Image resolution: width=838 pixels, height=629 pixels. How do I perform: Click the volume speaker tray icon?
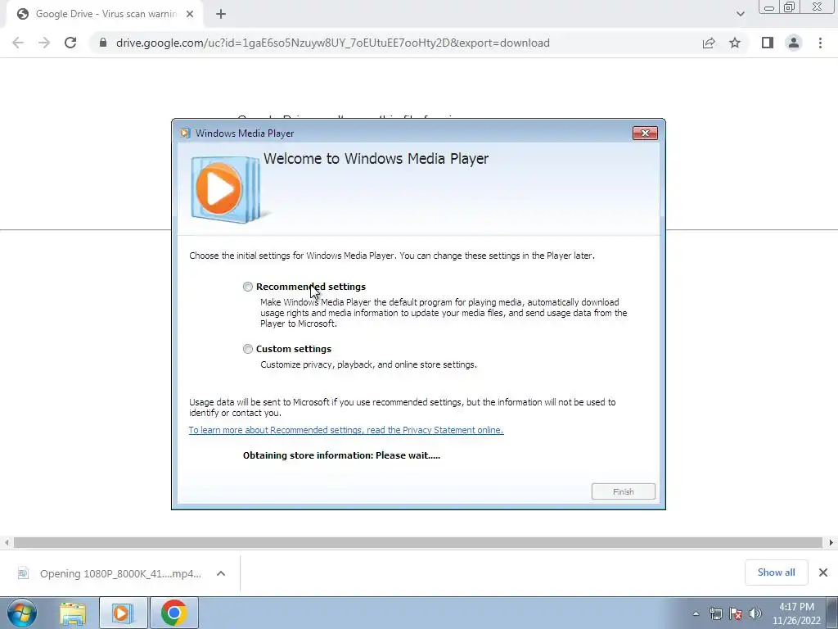tap(755, 613)
